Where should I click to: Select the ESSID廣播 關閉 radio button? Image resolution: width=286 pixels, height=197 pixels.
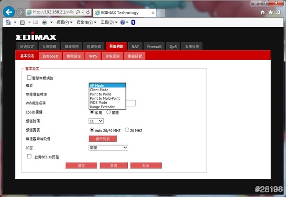coord(109,112)
